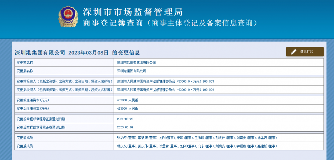The width and height of the screenshot is (334, 160).
Task: Click investor value with 493000.0（万元）
Action: (166, 90)
